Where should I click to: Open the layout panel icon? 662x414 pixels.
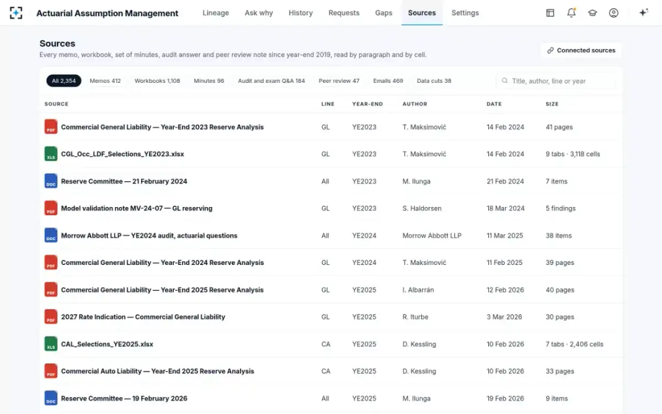(x=550, y=13)
